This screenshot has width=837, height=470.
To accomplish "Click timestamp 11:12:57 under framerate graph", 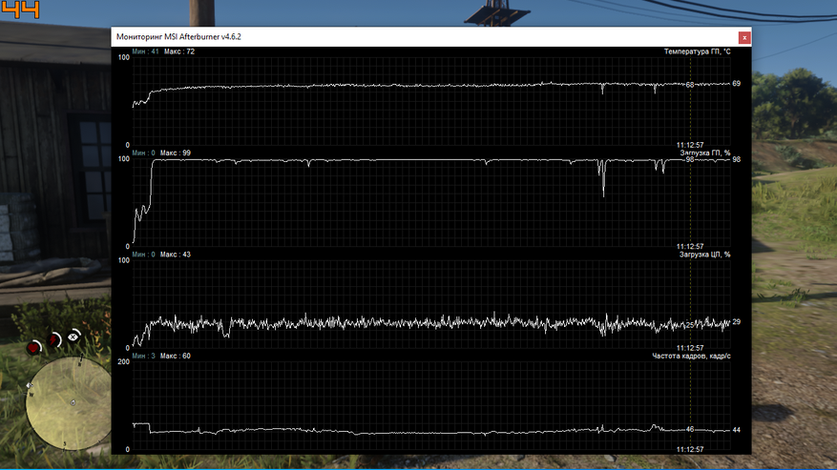I will [690, 449].
